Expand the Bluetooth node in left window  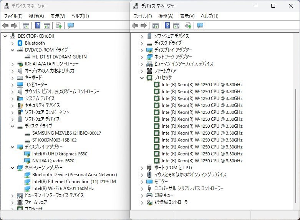pyautogui.click(x=13, y=43)
